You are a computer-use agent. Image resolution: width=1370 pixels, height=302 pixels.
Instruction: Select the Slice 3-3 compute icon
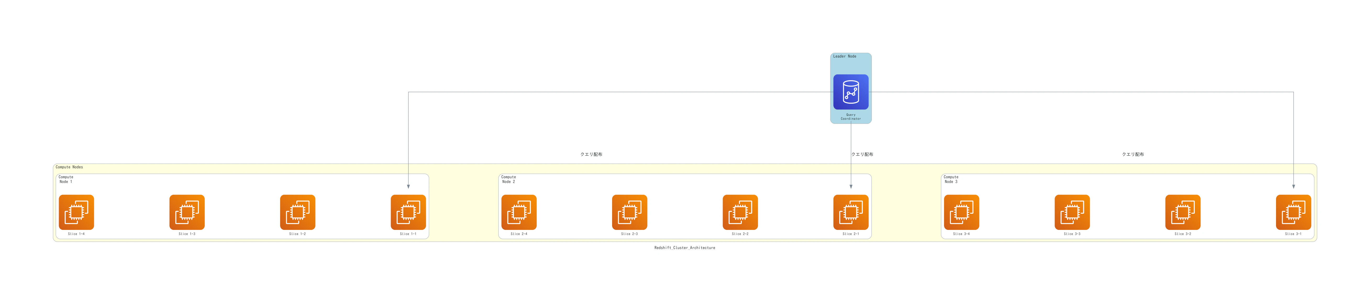(x=1072, y=212)
